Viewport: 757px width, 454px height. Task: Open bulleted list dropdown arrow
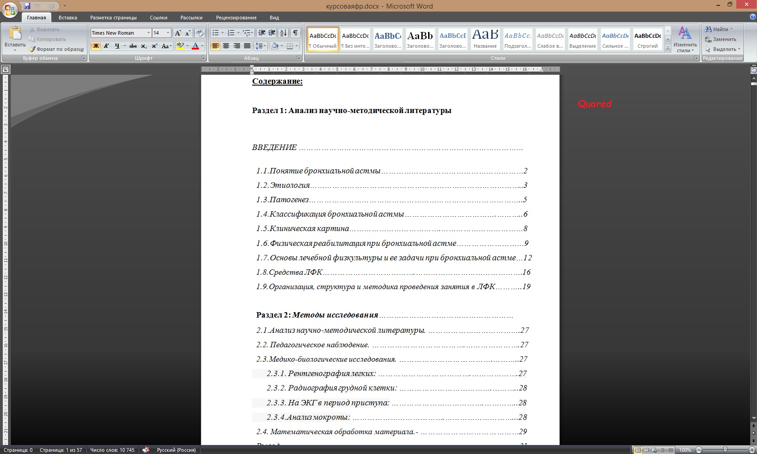pos(222,33)
